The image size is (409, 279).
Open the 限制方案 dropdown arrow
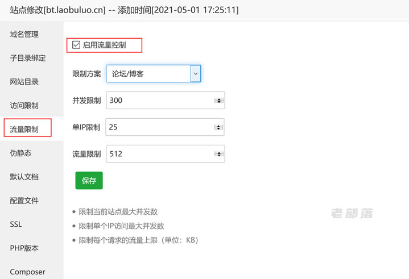[x=196, y=74]
